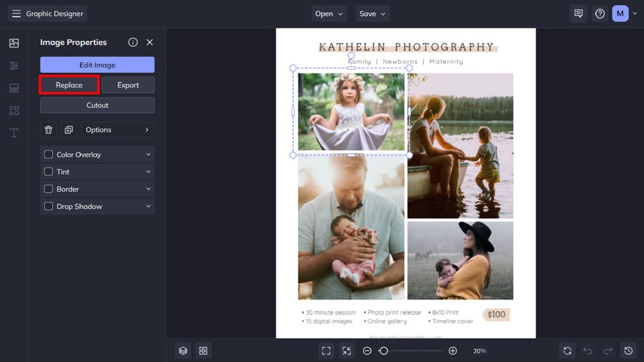
Task: Open the Customize sliders sidebar icon
Action: coord(14,65)
